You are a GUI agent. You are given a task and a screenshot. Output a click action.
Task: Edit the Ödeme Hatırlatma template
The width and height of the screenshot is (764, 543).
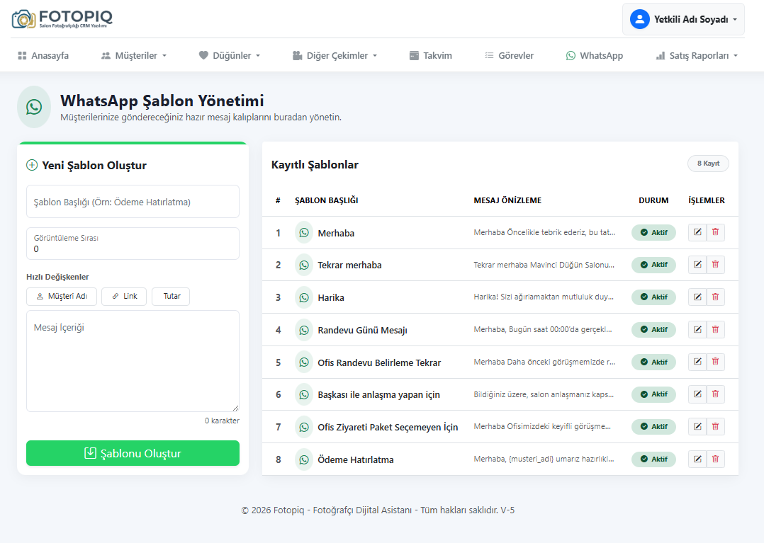coord(697,459)
